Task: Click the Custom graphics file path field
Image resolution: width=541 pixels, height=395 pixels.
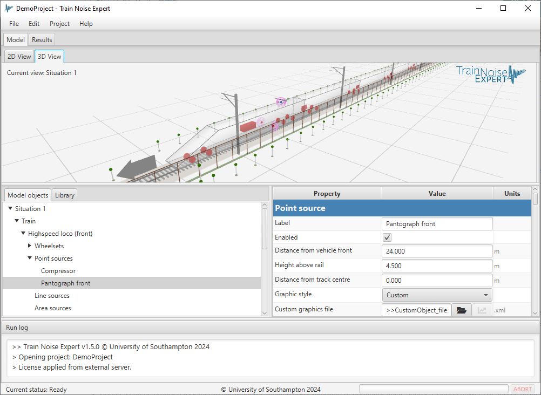Action: tap(416, 310)
